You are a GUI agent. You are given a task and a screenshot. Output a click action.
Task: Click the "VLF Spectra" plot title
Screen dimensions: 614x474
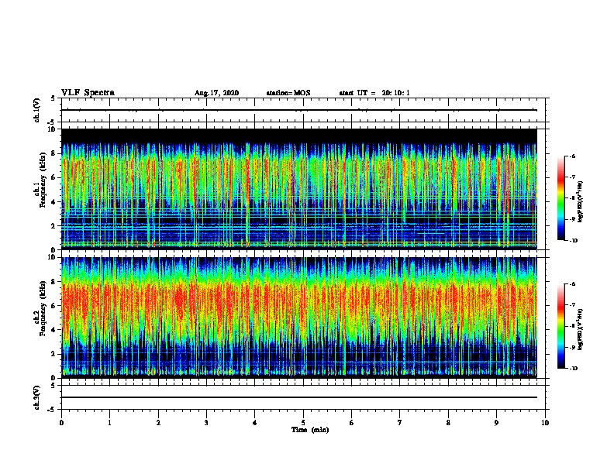pyautogui.click(x=88, y=93)
